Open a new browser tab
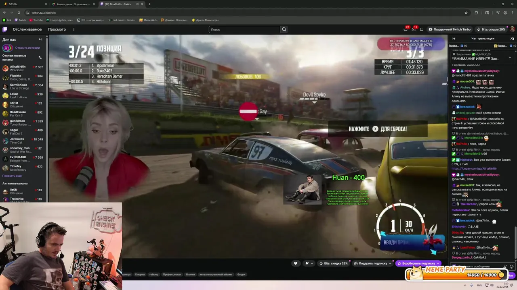The width and height of the screenshot is (517, 290). click(149, 4)
